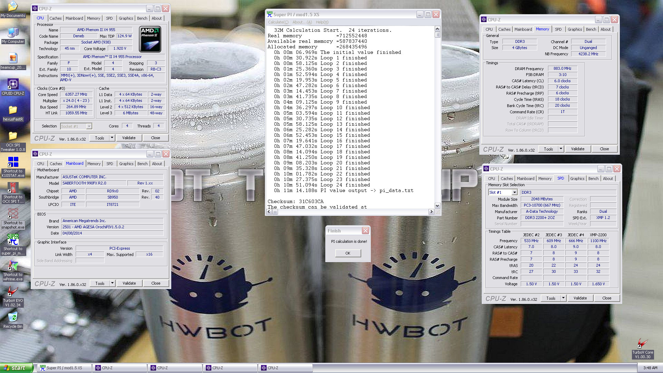Screen dimensions: 663x373
Task: Click title icon of CPU-Z CPU tab window
Action: click(35, 9)
